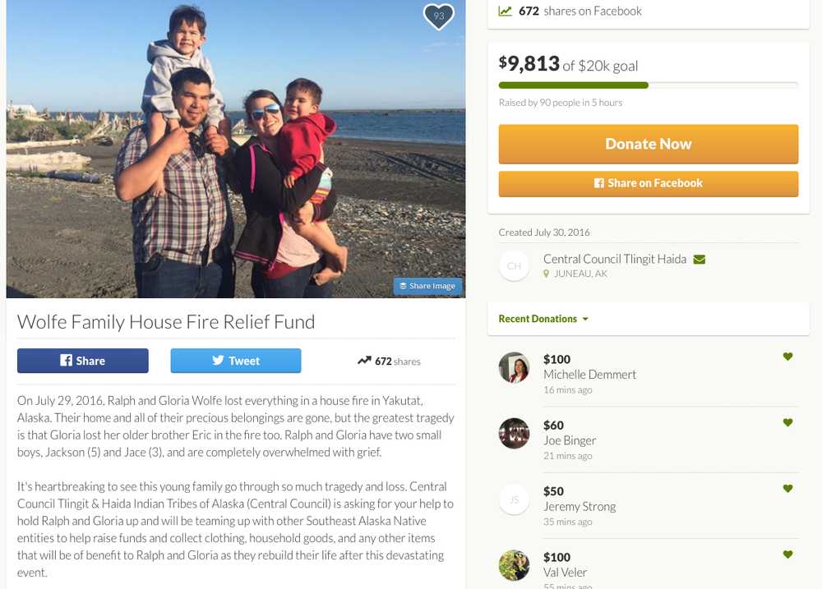Click the green envelope contact icon

click(700, 260)
